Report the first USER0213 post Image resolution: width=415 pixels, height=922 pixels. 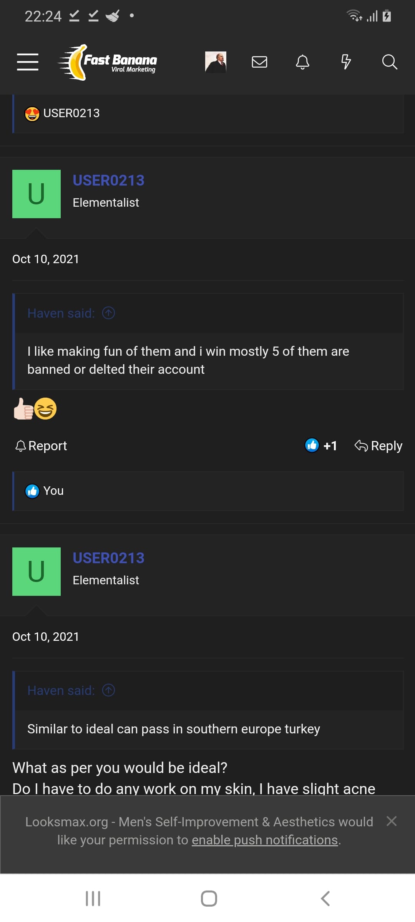coord(41,446)
